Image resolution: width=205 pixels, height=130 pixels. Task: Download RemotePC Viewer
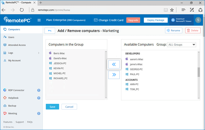click(x=181, y=20)
